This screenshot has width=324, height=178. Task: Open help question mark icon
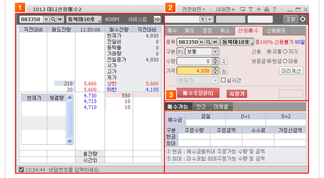pyautogui.click(x=274, y=9)
